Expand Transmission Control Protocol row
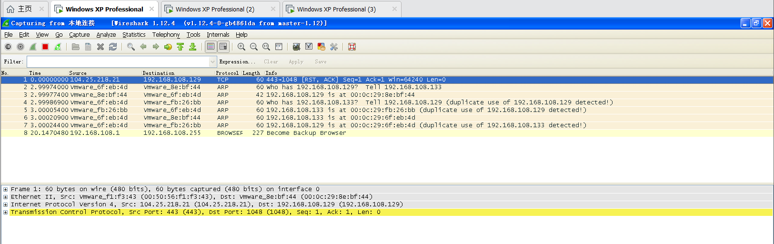774x244 pixels. [6, 212]
